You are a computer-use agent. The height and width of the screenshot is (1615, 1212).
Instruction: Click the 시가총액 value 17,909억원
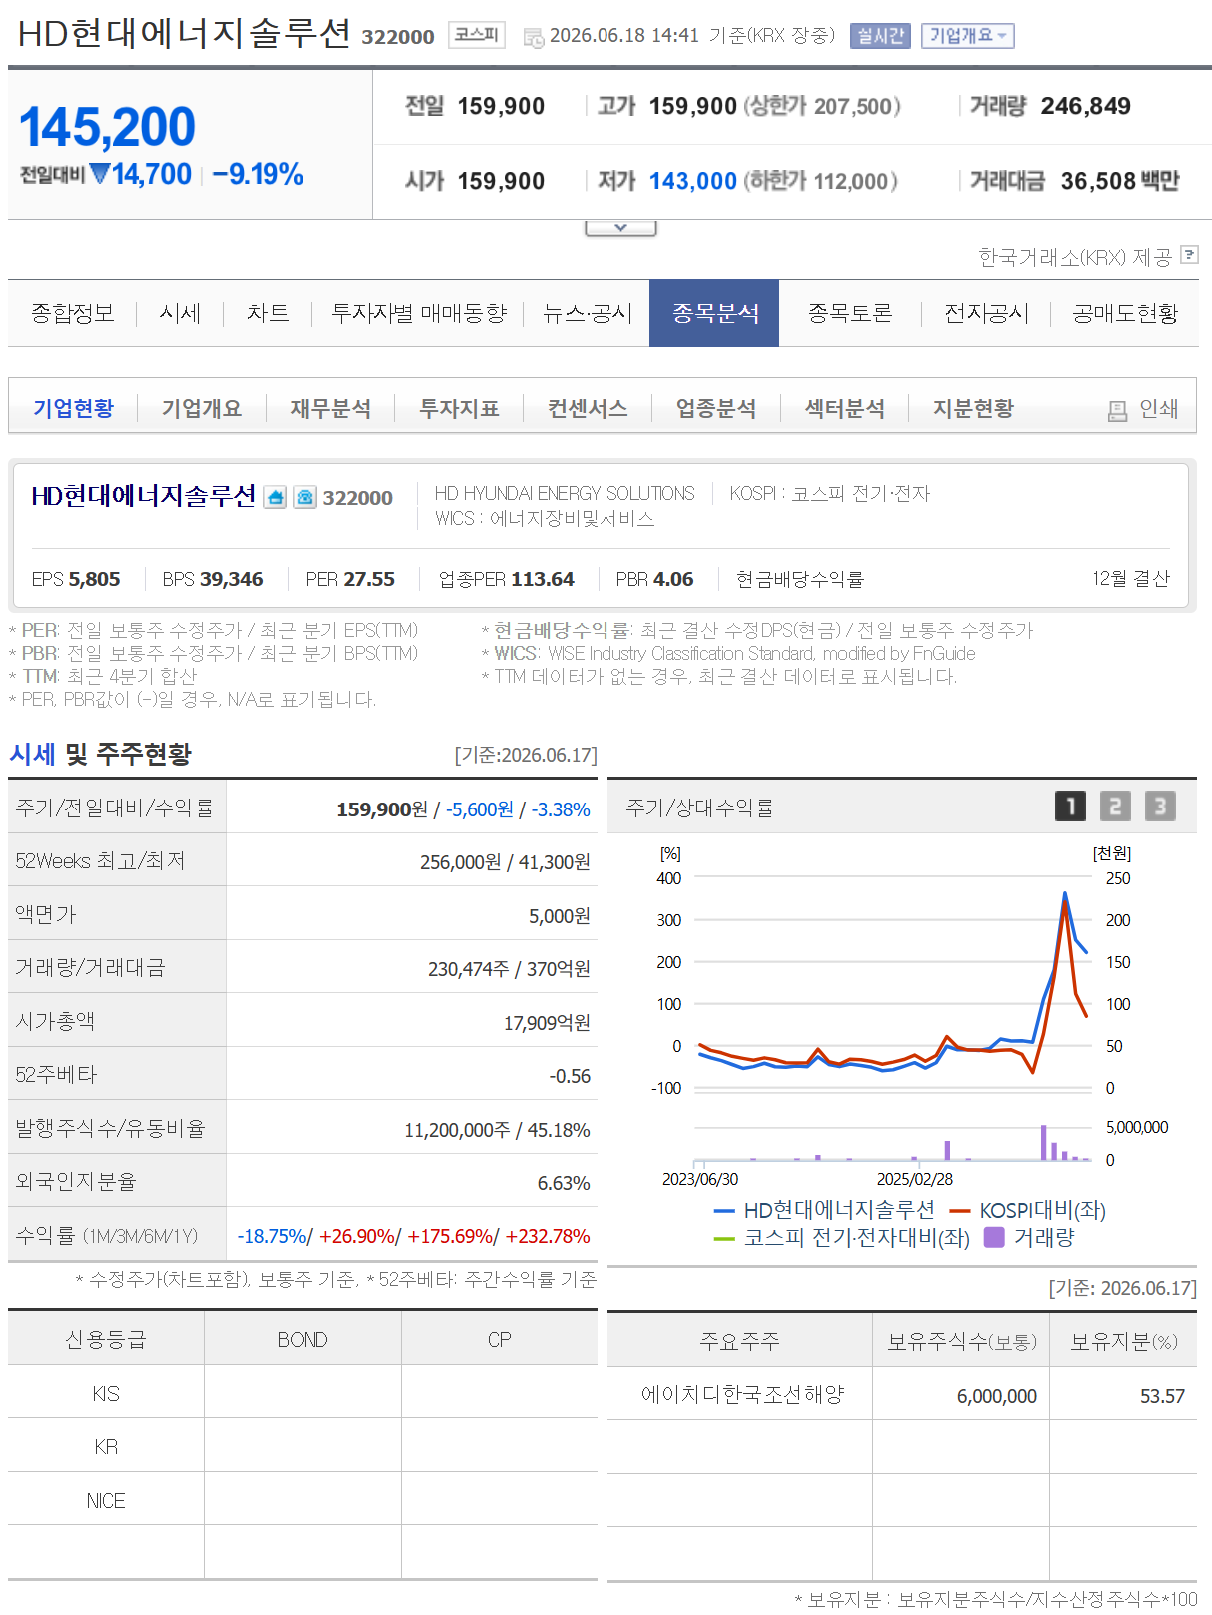(547, 1022)
